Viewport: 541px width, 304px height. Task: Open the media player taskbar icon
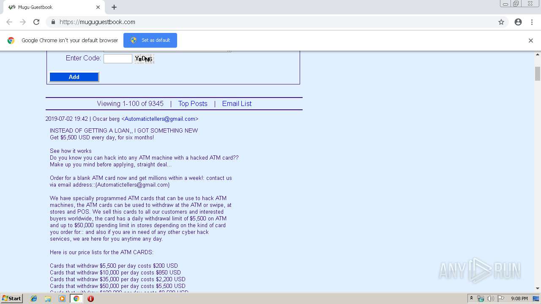pos(62,299)
